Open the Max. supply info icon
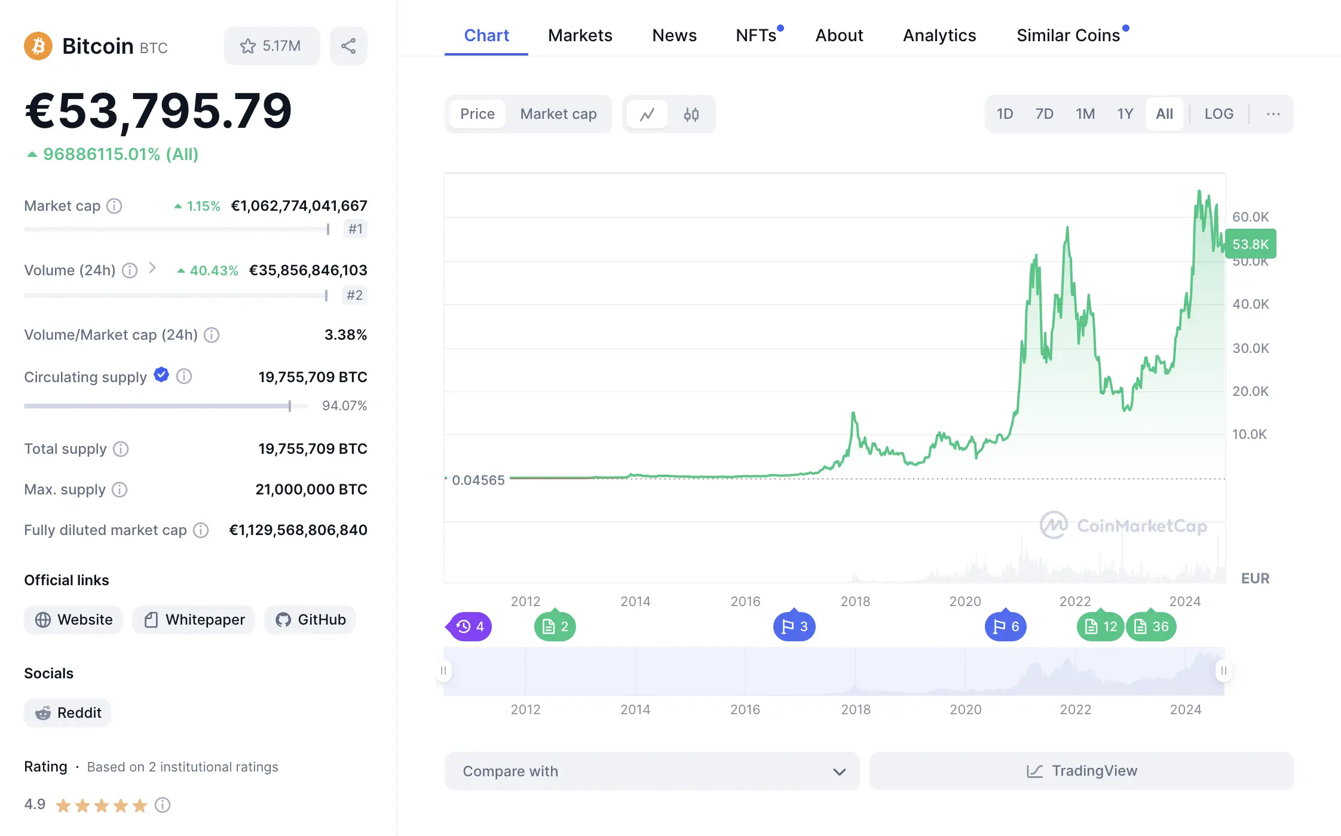The image size is (1341, 836). tap(120, 490)
